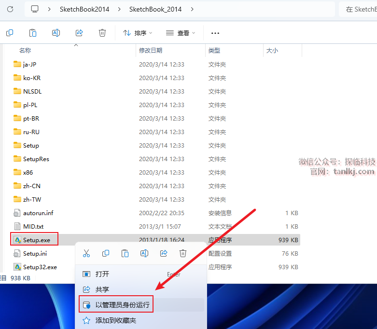
Task: Click the Rename icon in the context menu
Action: point(144,253)
